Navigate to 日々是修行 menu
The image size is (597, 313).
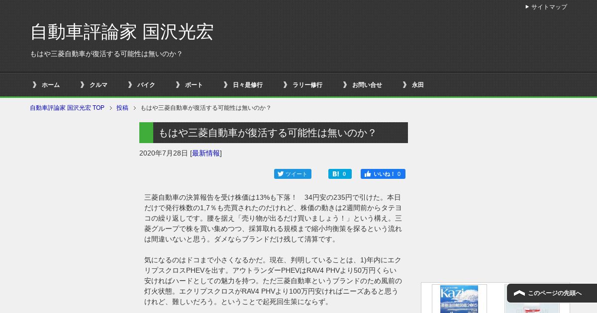click(x=248, y=85)
